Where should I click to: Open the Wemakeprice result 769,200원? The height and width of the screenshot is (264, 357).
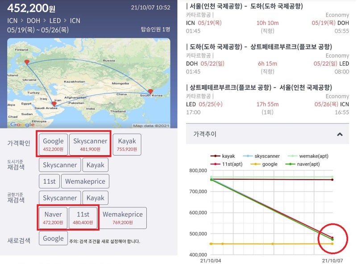tap(123, 218)
